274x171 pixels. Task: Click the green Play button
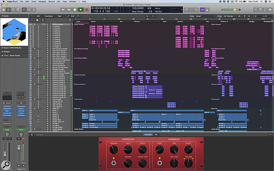(x=80, y=10)
